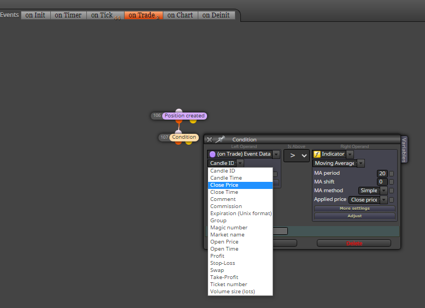Switch to the on Tick events tab
The width and height of the screenshot is (425, 308).
click(x=105, y=15)
